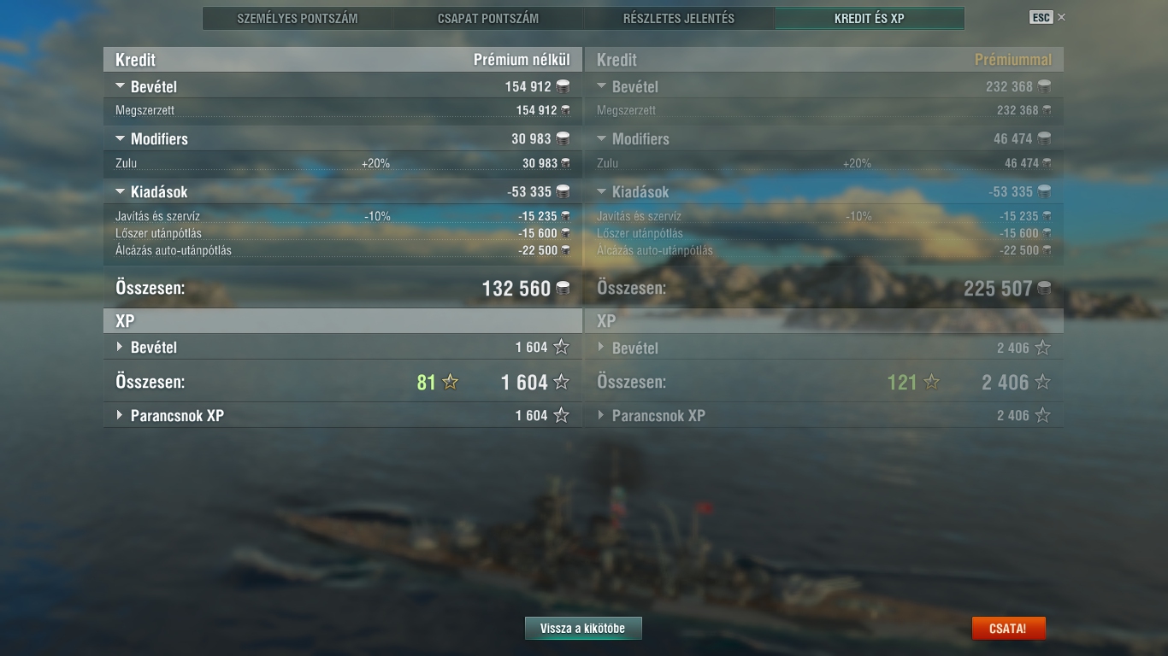Click star icon beside Parancsnok XP 1 604
Screen dimensions: 1168x656
[561, 415]
